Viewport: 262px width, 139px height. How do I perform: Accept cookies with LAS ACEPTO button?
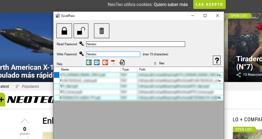tap(210, 5)
